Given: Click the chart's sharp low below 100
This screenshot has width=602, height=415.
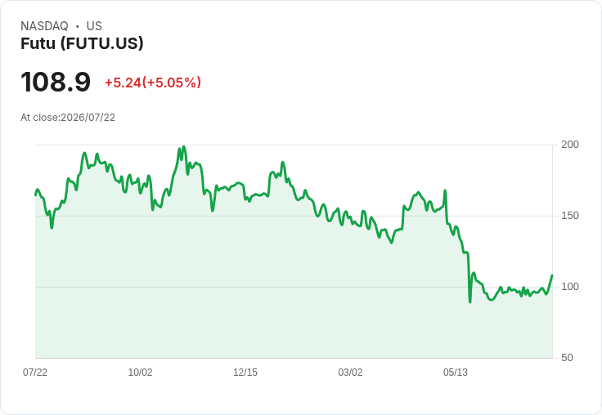Looking at the screenshot, I should [470, 301].
